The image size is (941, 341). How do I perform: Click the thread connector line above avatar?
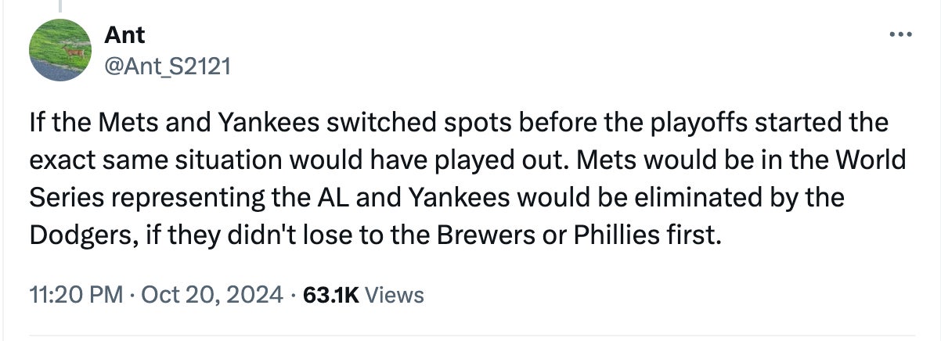[x=61, y=6]
